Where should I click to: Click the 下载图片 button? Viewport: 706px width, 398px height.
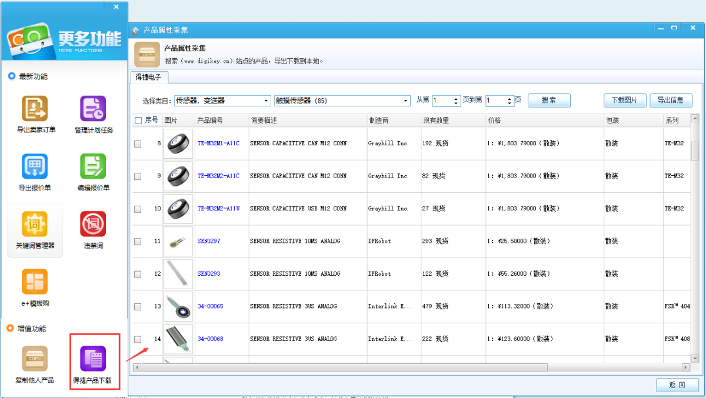(624, 101)
